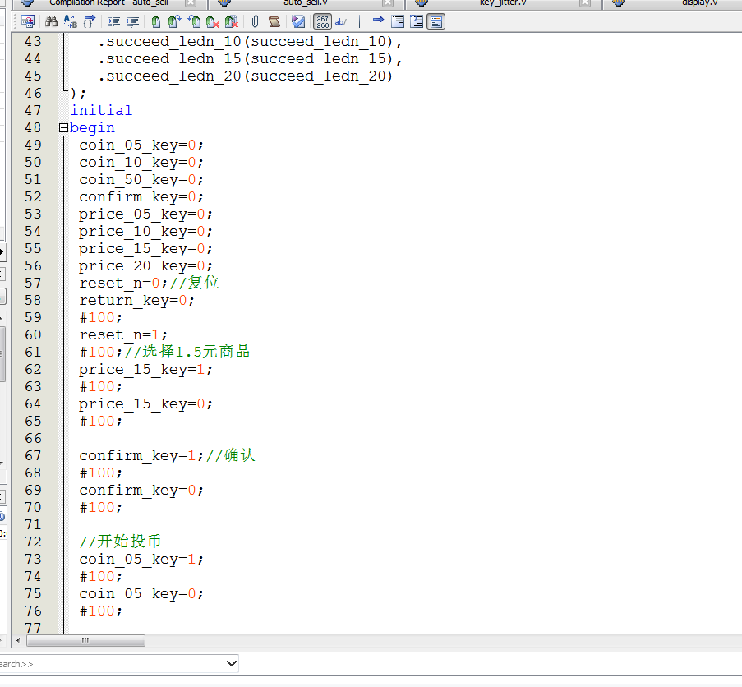Click in the search input field
The width and height of the screenshot is (742, 687).
click(x=112, y=663)
